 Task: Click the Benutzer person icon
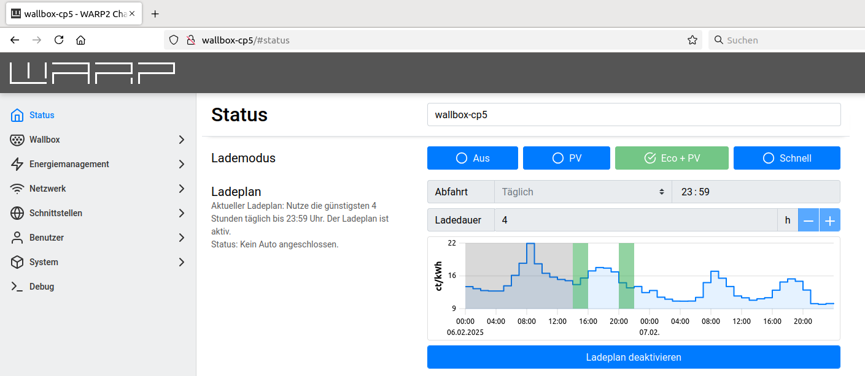click(x=17, y=238)
